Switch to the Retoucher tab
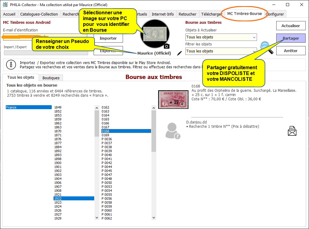Screen dimensions: 309x229 188,14
